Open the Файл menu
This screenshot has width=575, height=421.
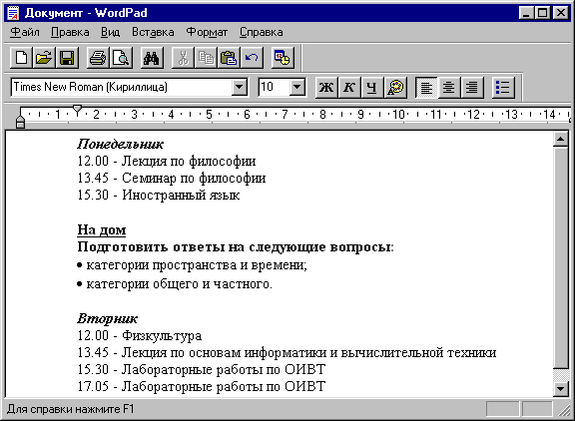point(25,33)
